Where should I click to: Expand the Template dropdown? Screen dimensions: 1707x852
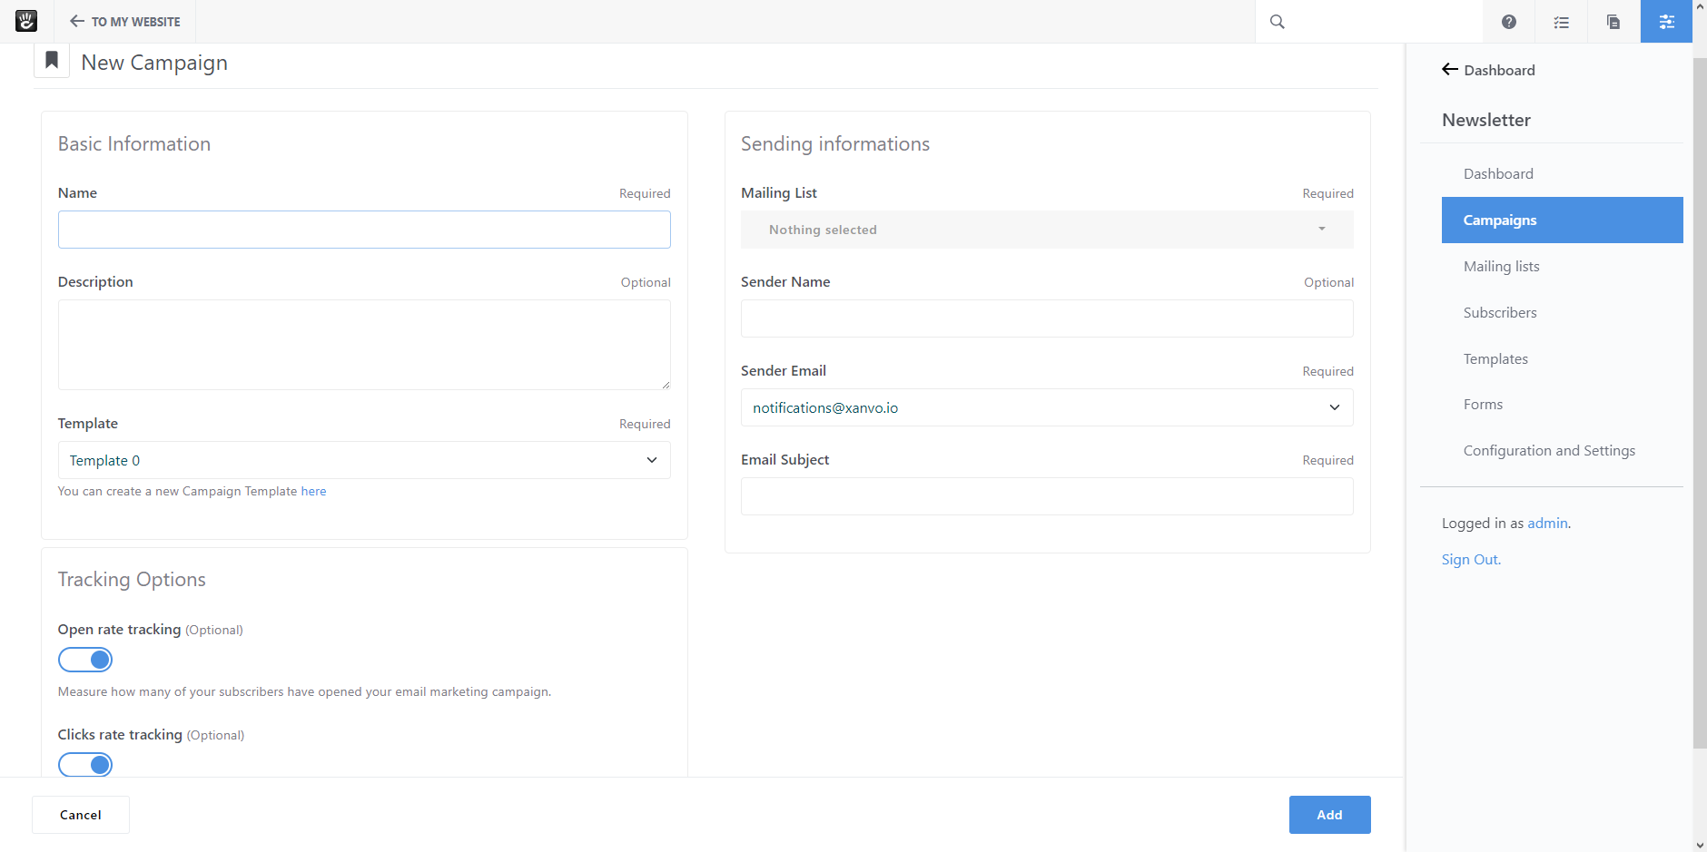(364, 460)
